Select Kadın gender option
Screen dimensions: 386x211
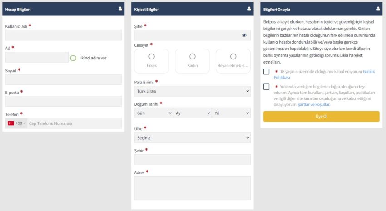[x=192, y=57]
